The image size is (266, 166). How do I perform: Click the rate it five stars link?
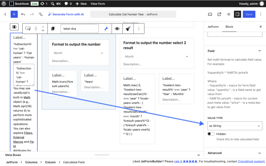click(x=186, y=161)
